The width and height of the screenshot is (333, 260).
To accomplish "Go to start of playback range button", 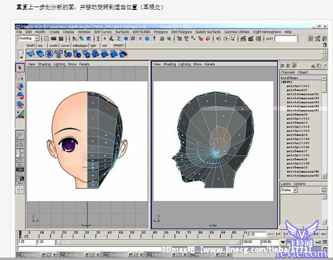I will click(x=270, y=234).
